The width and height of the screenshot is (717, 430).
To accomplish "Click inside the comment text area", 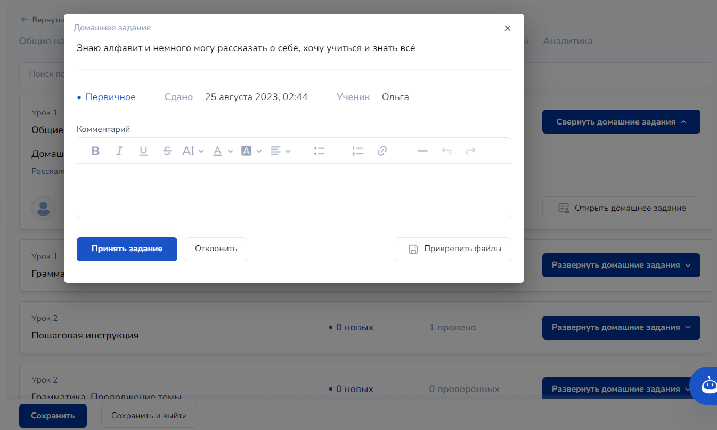I will click(294, 191).
